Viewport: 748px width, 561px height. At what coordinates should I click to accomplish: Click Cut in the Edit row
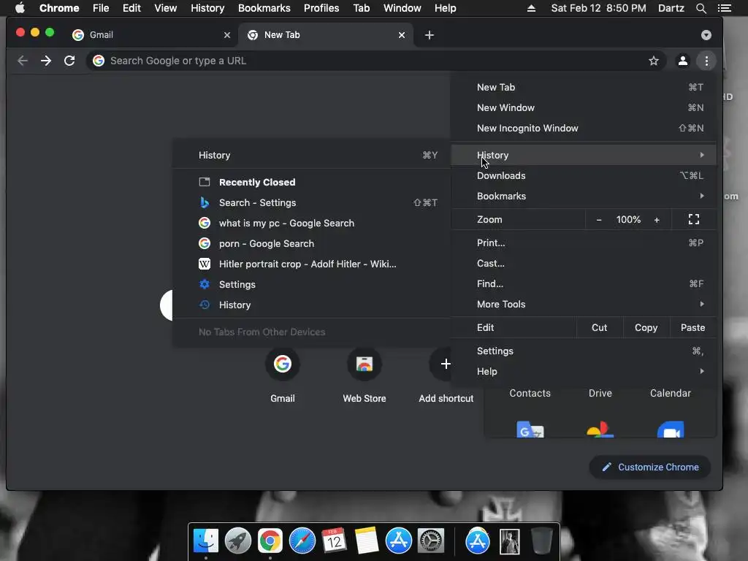tap(600, 328)
